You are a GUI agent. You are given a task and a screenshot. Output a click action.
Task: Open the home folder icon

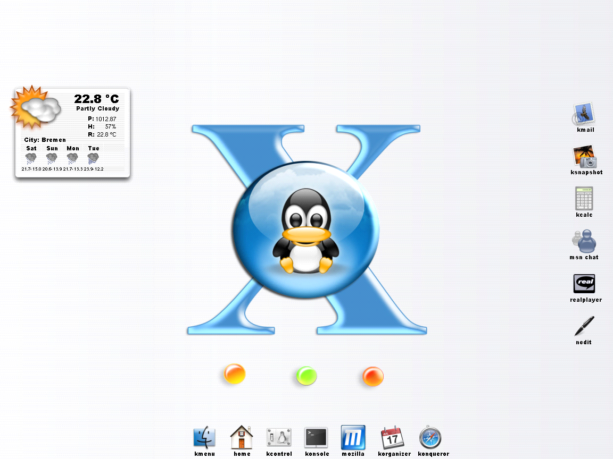pyautogui.click(x=242, y=437)
